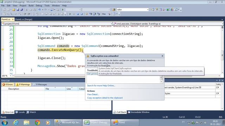The height and width of the screenshot is (126, 225).
Task: Click the Find in Files icon beside the valor box
Action: tap(114, 10)
